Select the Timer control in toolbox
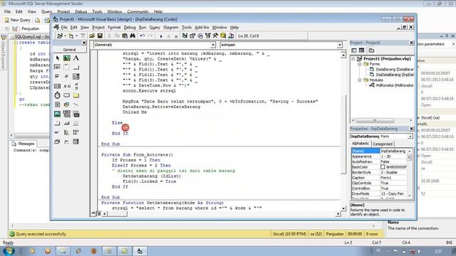Image resolution: width=456 pixels, height=256 pixels. [57, 95]
